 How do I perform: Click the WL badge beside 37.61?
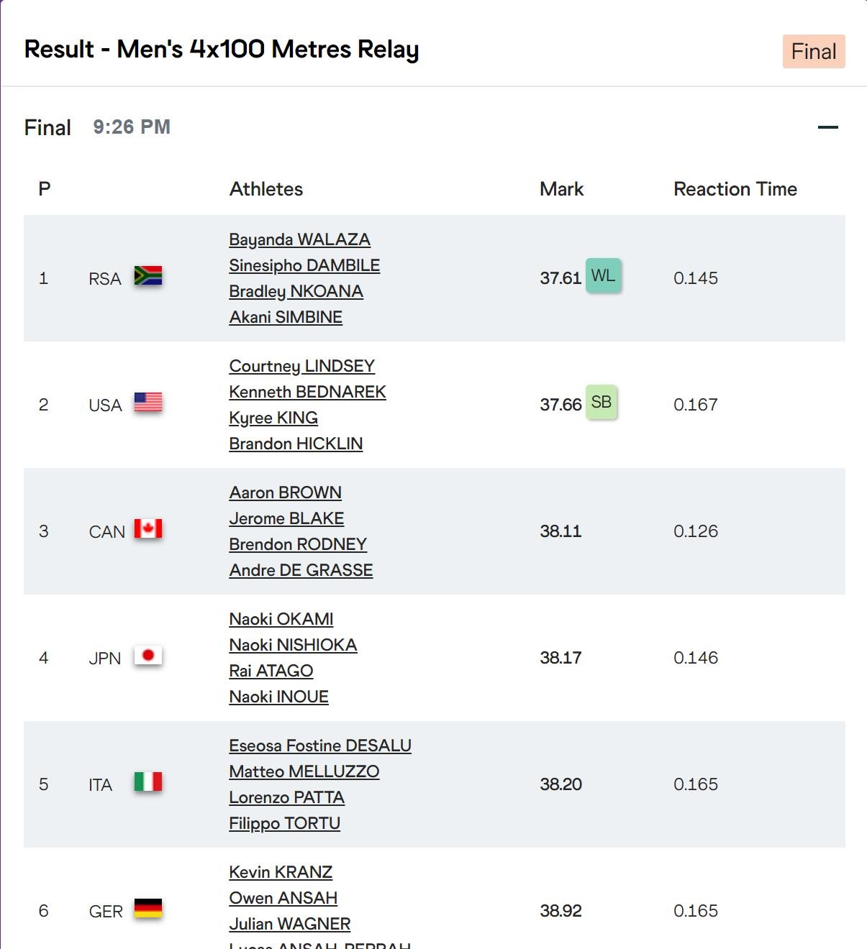[603, 275]
